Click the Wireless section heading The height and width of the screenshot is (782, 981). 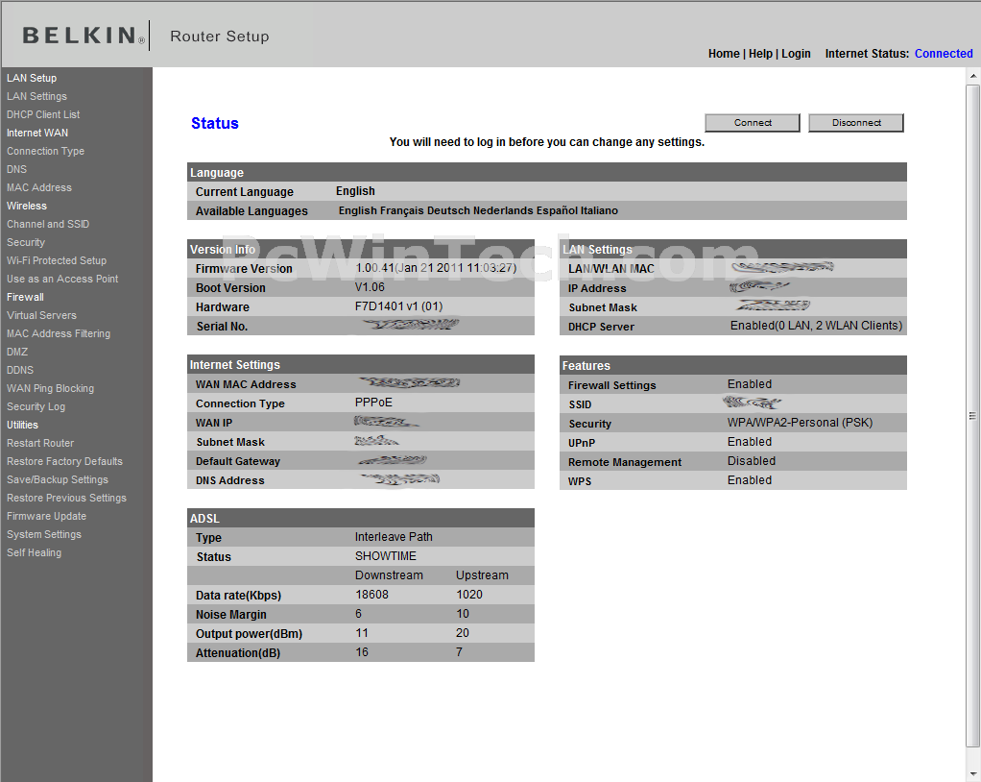pos(27,206)
